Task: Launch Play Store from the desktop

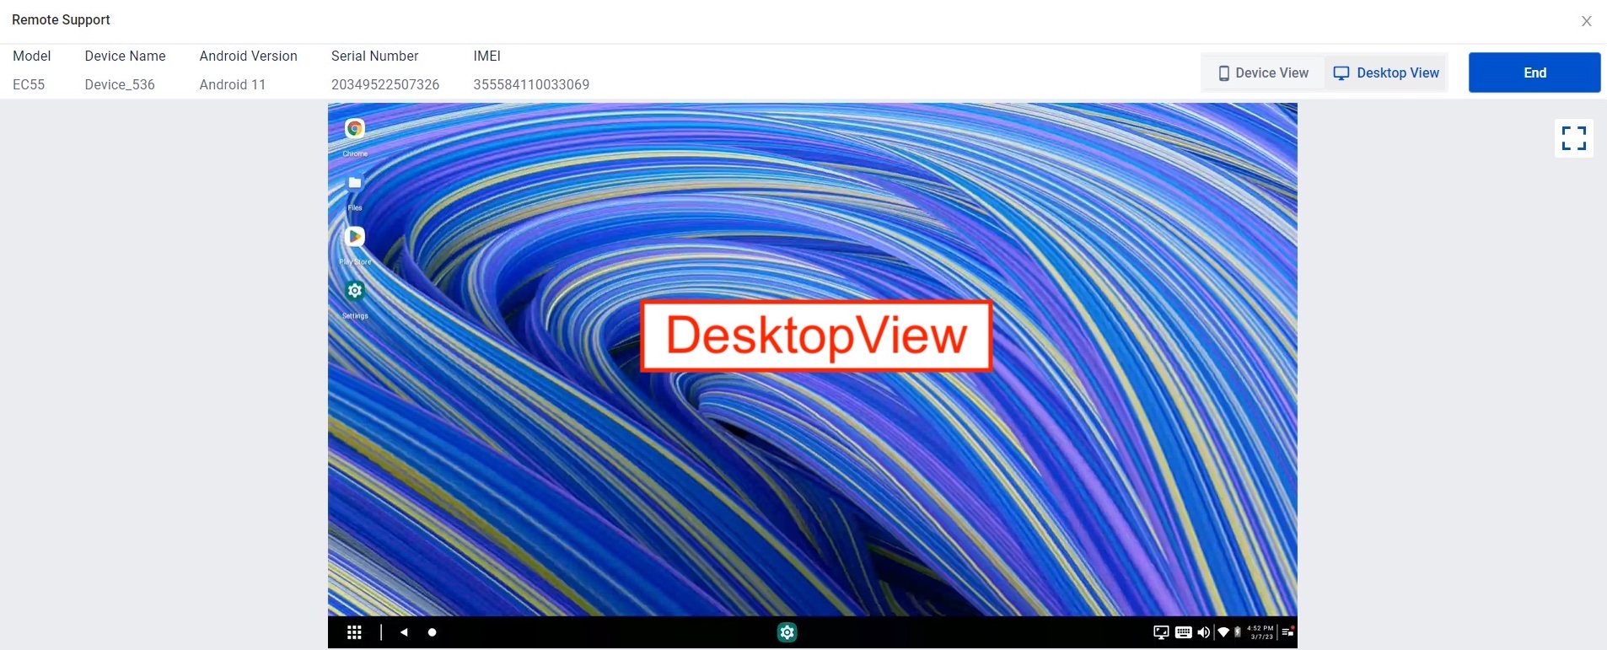Action: coord(355,238)
